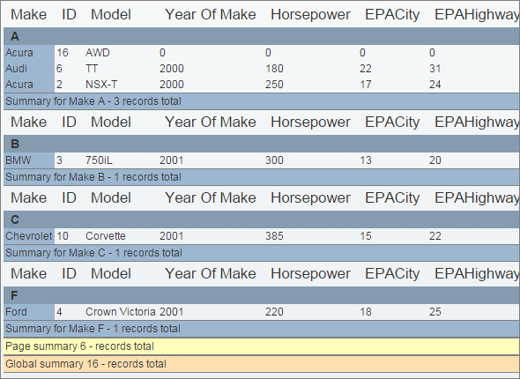Click Year Of Make header above group B
This screenshot has height=379, width=520.
[x=211, y=122]
